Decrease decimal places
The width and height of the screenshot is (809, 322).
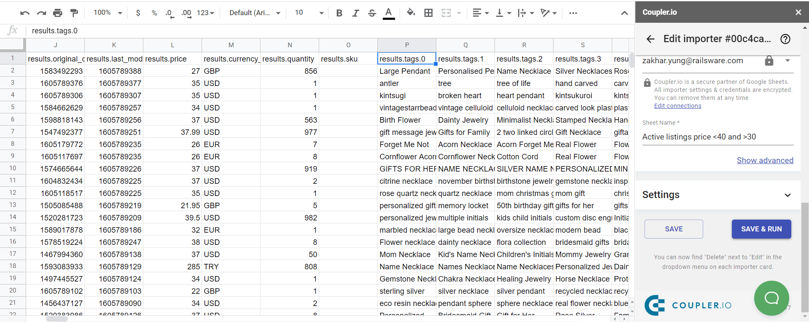[x=169, y=13]
